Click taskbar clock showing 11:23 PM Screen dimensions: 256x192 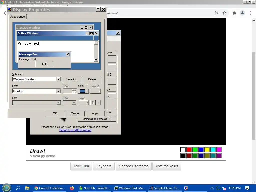pos(234,188)
